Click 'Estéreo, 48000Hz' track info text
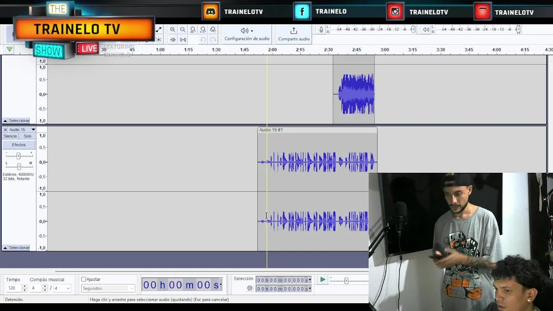The image size is (553, 311). [x=18, y=175]
